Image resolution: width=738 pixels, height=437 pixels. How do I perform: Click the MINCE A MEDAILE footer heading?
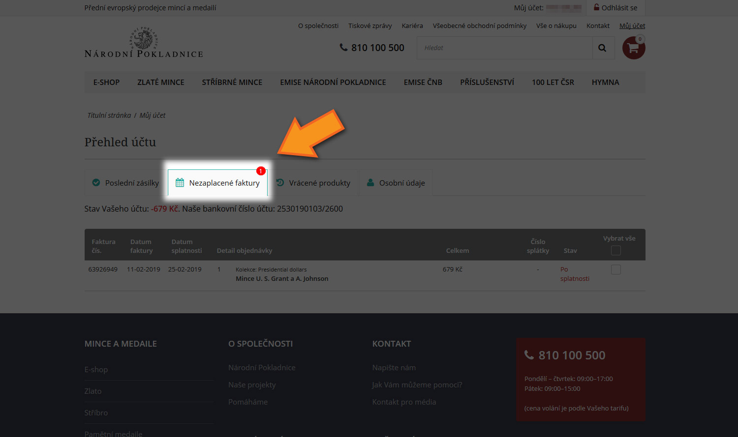point(121,344)
